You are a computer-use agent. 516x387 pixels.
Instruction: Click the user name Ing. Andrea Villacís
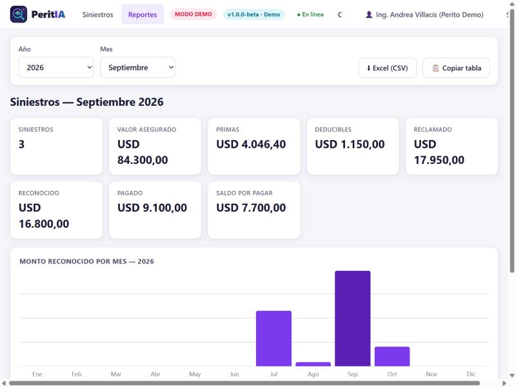[x=430, y=14]
